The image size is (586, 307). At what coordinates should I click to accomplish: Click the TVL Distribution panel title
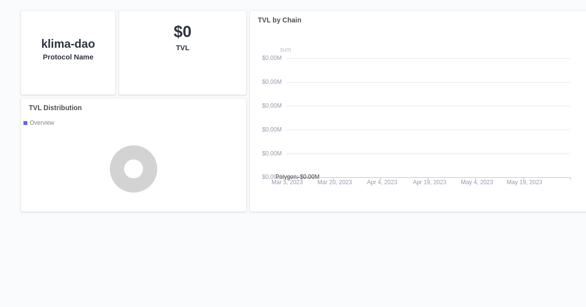[x=55, y=108]
